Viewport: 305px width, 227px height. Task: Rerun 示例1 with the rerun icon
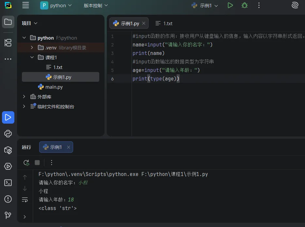(x=26, y=163)
